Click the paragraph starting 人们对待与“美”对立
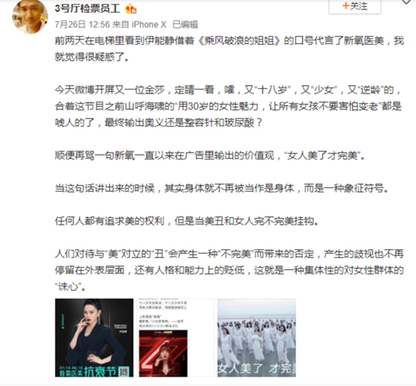The image size is (416, 386). [229, 270]
